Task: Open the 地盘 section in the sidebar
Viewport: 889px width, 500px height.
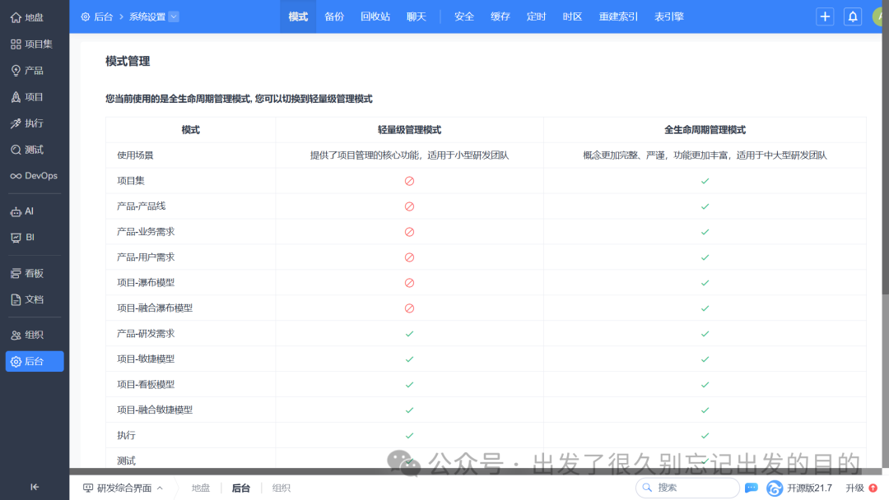Action: point(33,16)
